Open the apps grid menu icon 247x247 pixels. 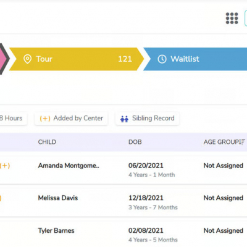[232, 19]
